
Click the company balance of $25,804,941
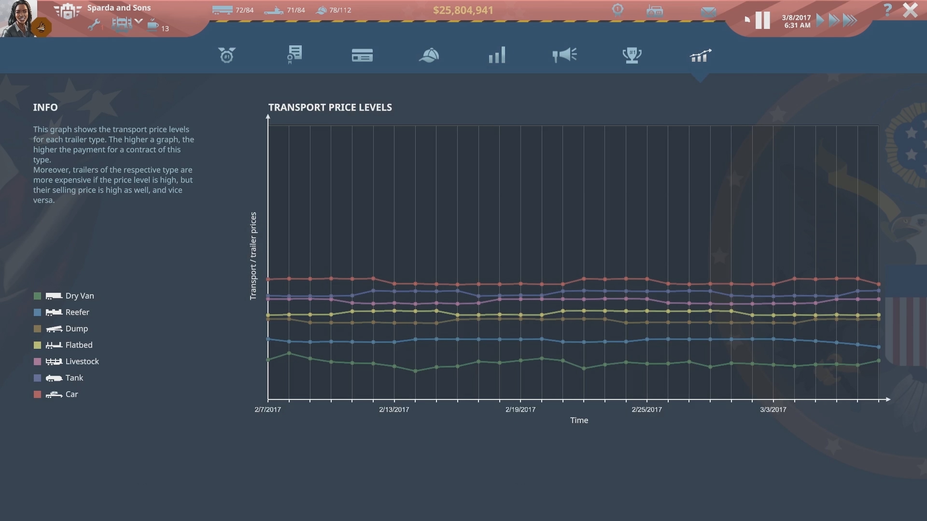tap(463, 10)
